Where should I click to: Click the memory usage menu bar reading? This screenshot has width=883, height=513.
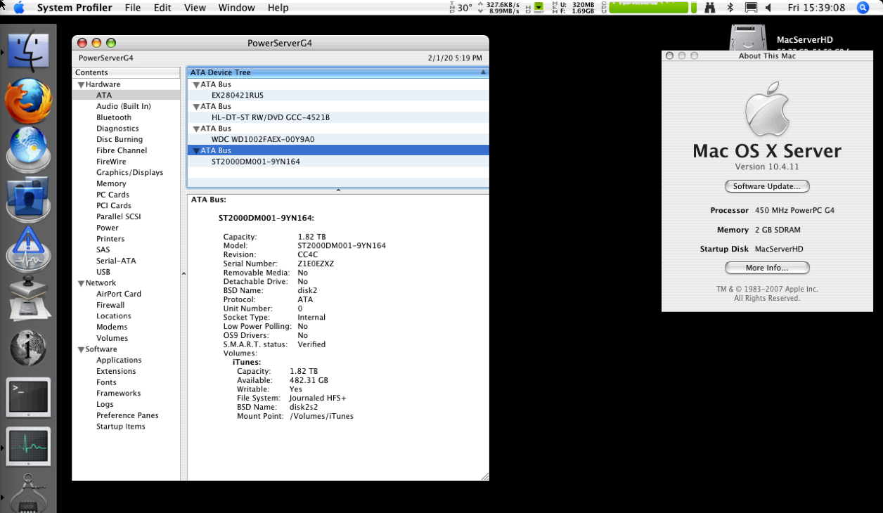(574, 8)
